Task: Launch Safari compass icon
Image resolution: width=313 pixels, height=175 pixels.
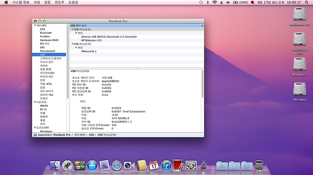Action: (117, 165)
